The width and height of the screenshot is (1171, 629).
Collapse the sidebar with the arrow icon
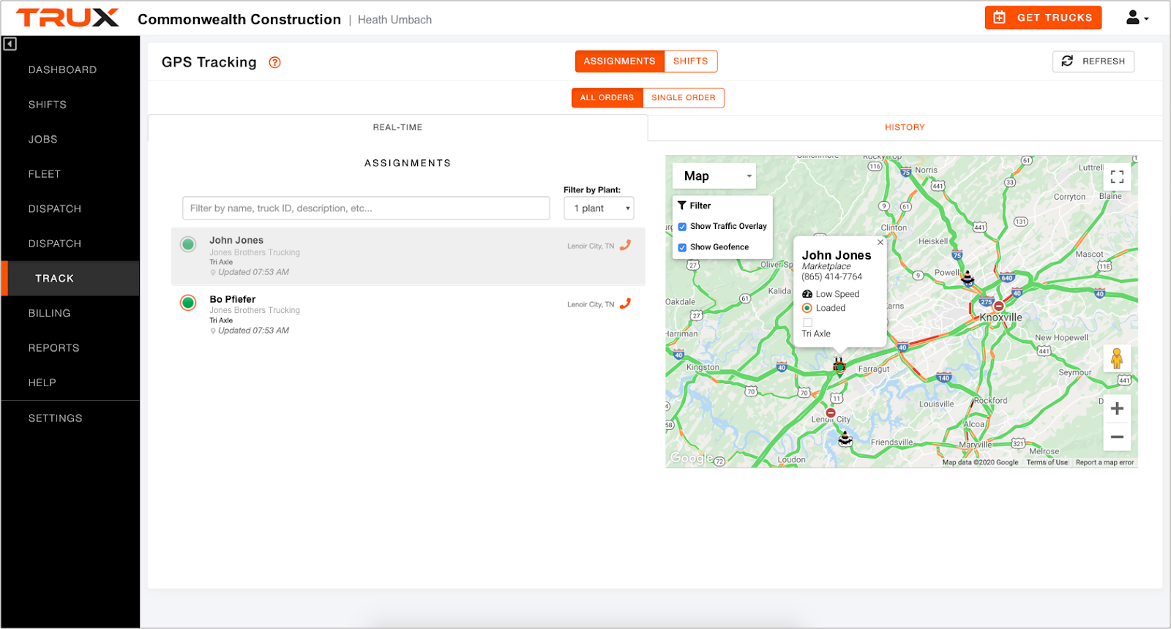tap(10, 44)
